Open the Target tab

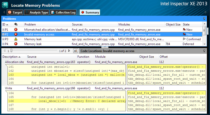[x=15, y=12]
